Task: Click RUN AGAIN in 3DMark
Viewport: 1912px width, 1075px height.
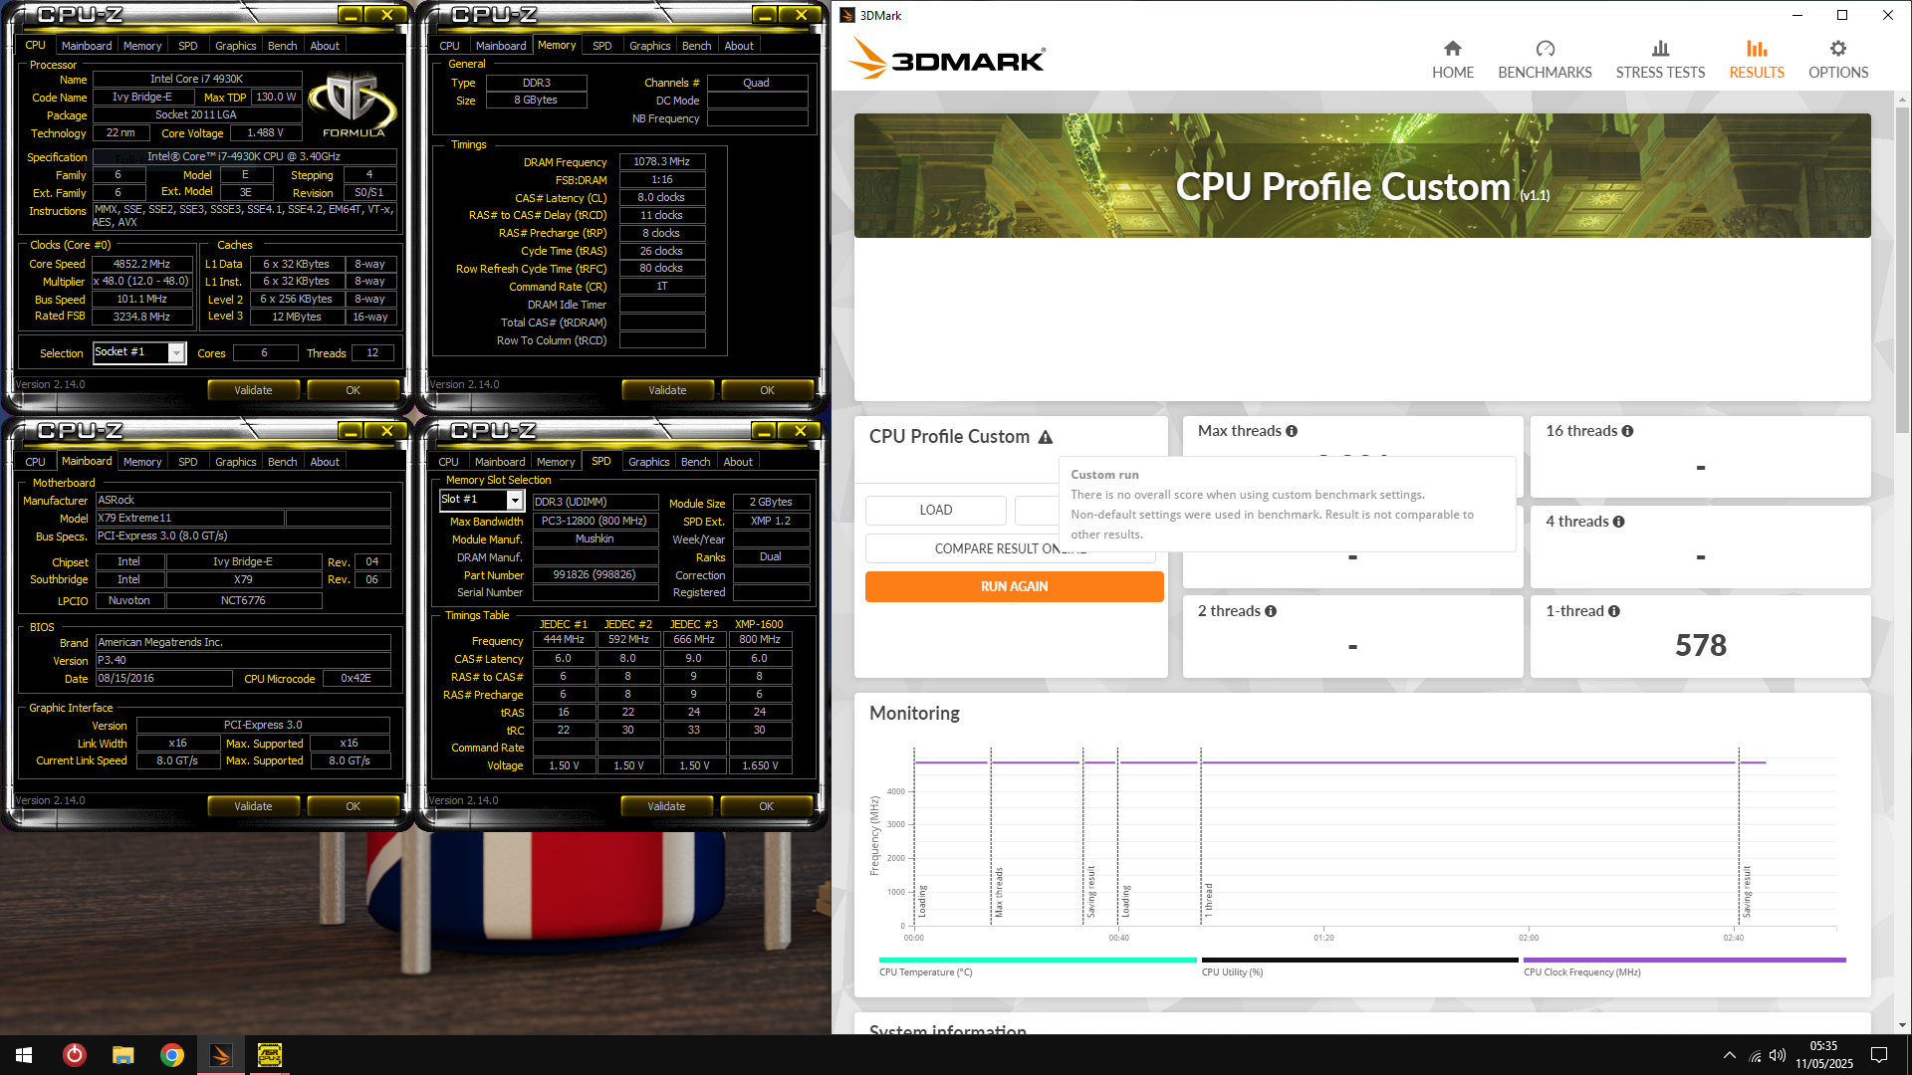Action: point(1014,586)
